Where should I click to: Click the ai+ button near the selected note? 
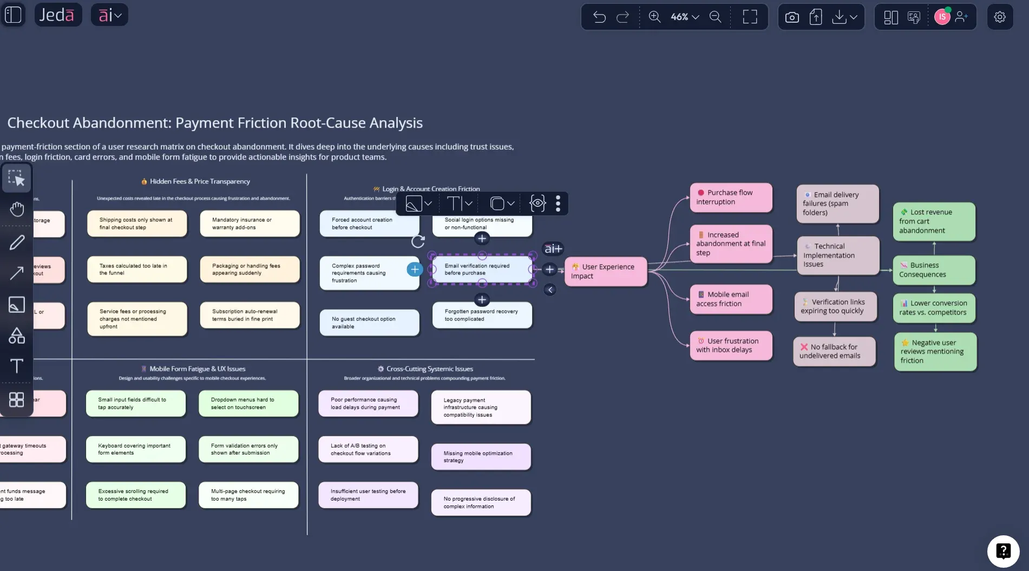pyautogui.click(x=553, y=249)
